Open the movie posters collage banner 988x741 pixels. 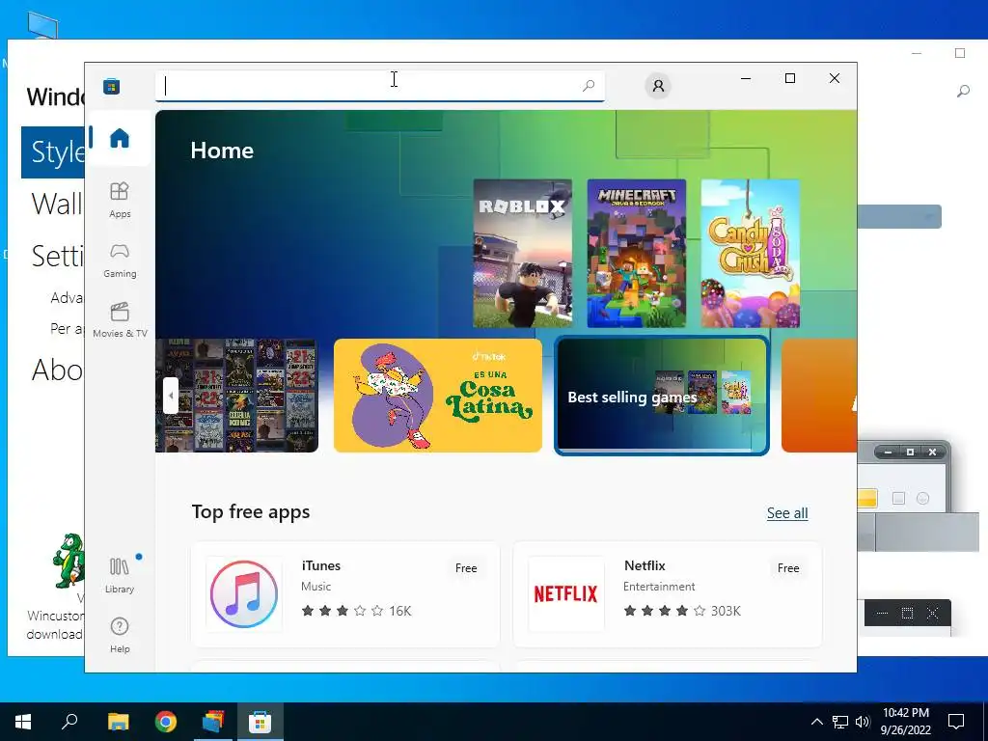click(237, 396)
